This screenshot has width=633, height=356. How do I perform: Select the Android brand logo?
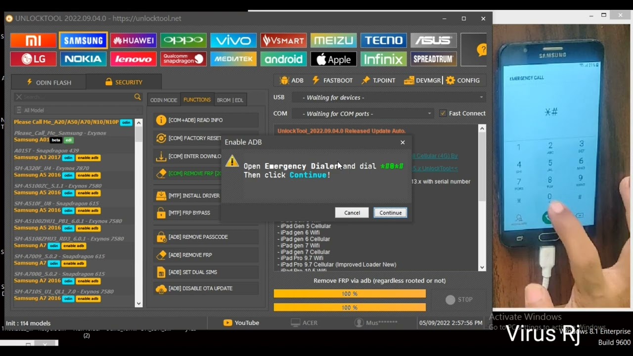[283, 59]
